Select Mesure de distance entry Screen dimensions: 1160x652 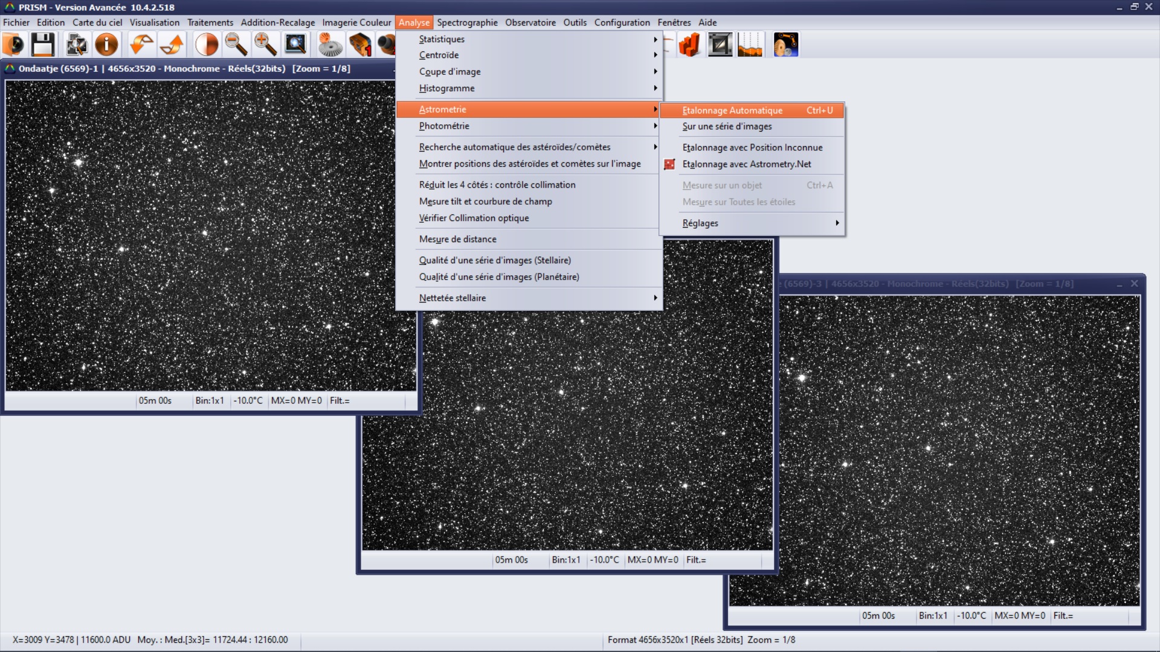458,239
